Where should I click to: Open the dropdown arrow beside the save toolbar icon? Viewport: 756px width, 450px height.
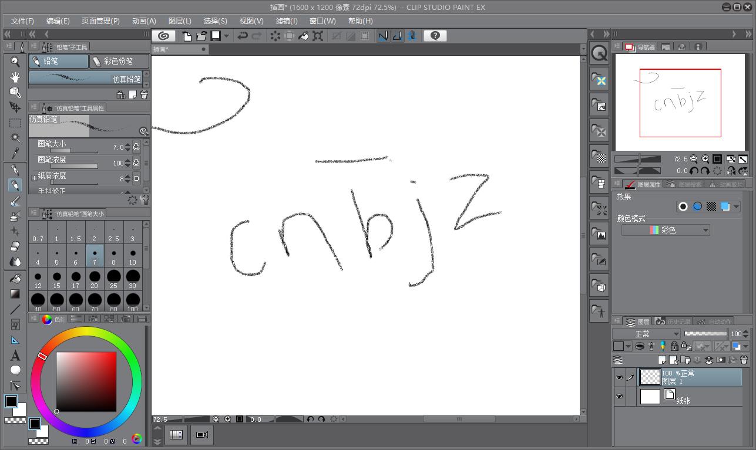(226, 36)
